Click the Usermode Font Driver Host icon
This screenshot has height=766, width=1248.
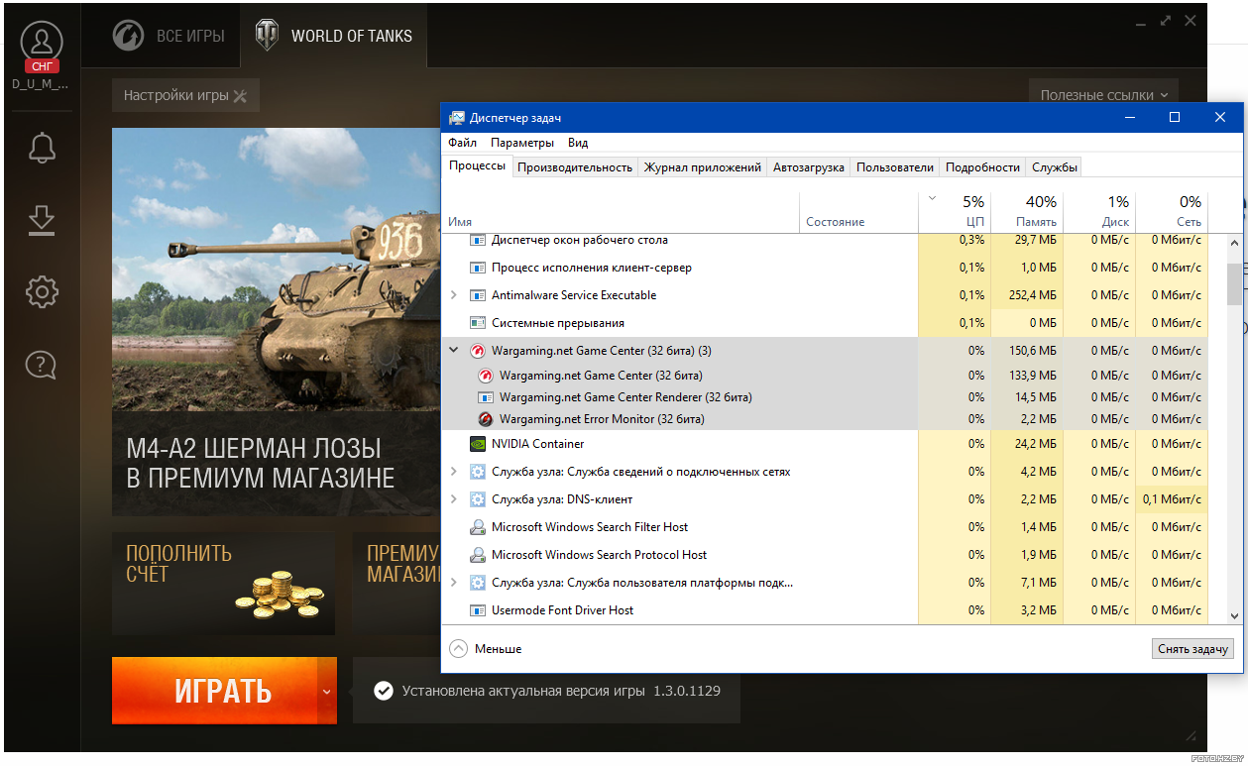(477, 610)
